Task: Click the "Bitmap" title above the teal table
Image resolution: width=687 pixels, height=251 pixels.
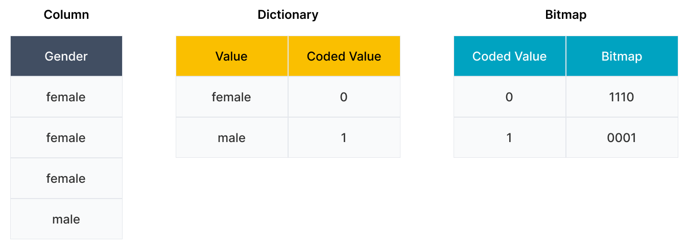Action: [x=565, y=15]
